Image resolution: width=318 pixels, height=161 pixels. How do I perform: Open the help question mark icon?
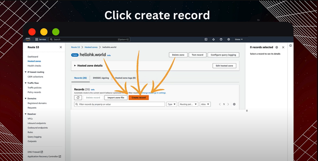tap(221, 39)
